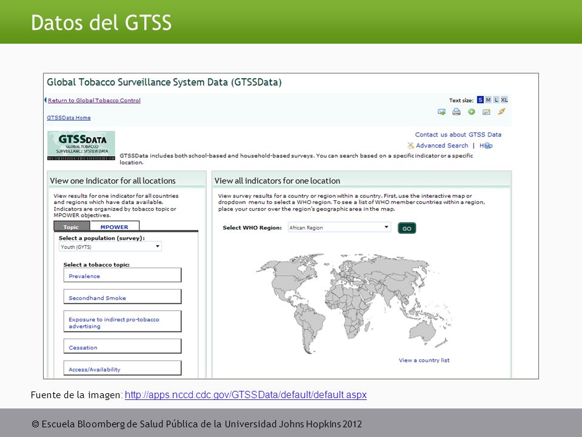This screenshot has height=437, width=582.
Task: Click the Select a population (survey) label
Action: click(x=102, y=238)
